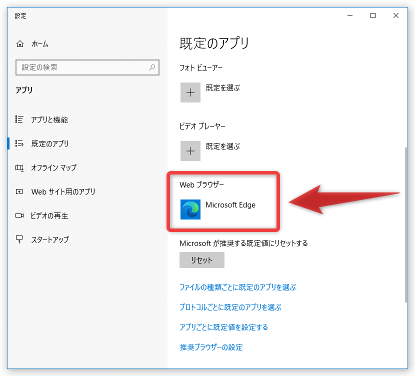415x376 pixels.
Task: Click the スタートアップ icon
Action: (19, 239)
